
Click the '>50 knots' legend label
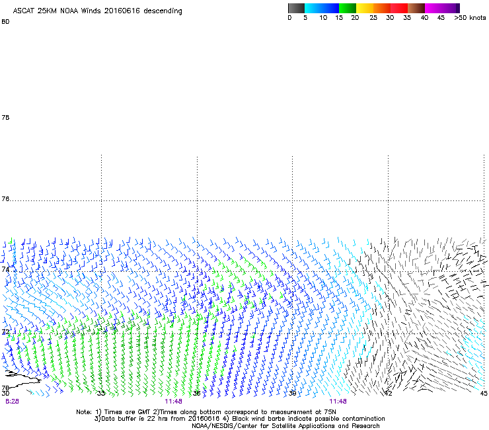(470, 18)
